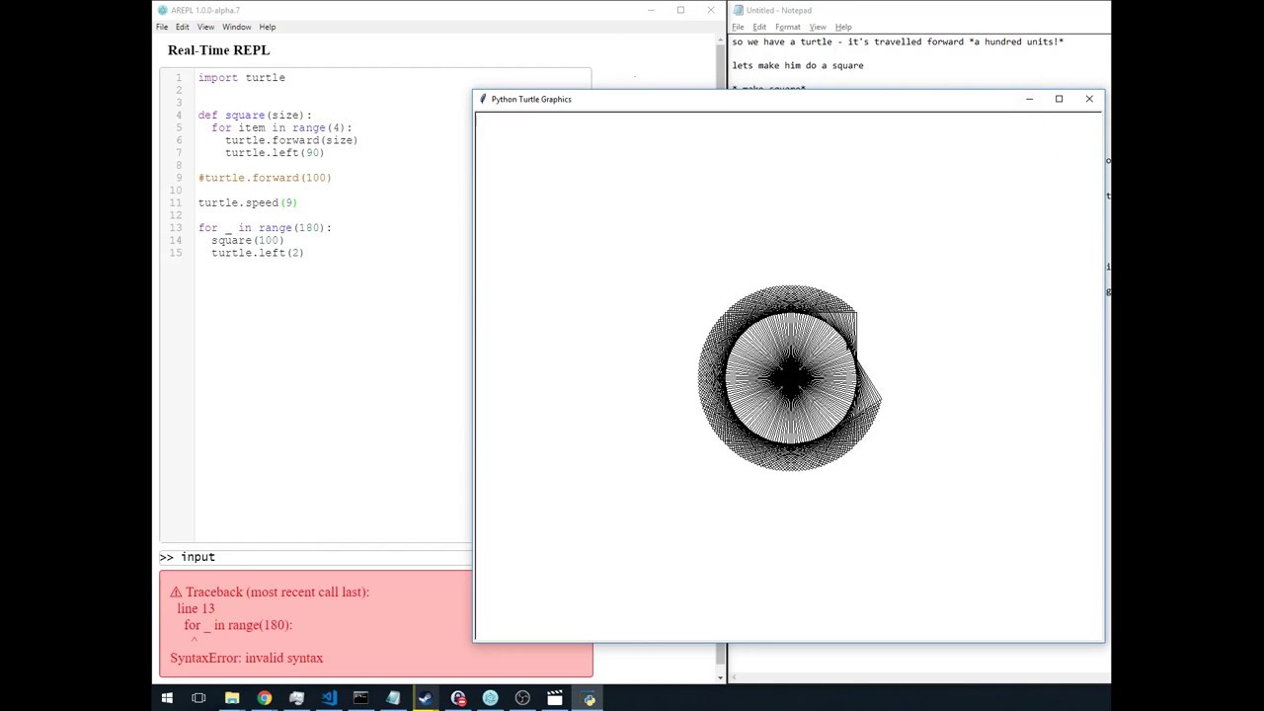
Task: Focus the AREPL input field
Action: click(316, 557)
